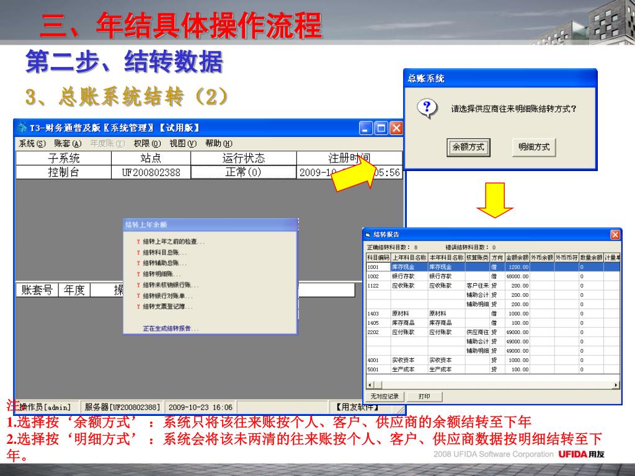Click the question mark icon in 总账系统 dialog
635x476 pixels.
(427, 108)
